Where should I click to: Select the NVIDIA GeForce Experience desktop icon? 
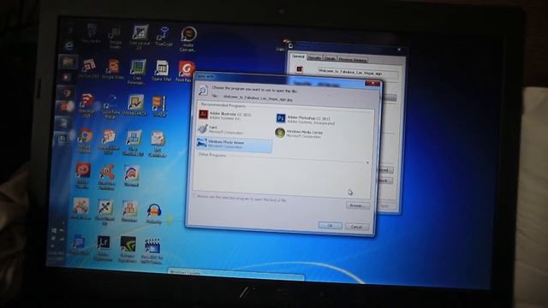(128, 249)
